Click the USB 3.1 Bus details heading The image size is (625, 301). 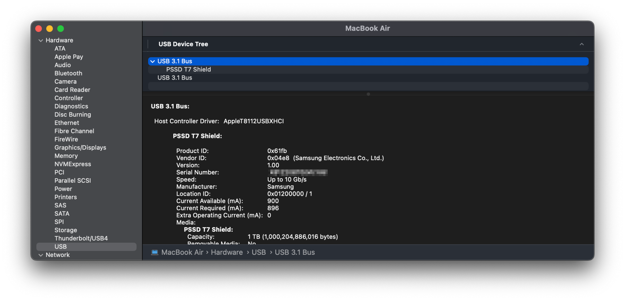[170, 106]
